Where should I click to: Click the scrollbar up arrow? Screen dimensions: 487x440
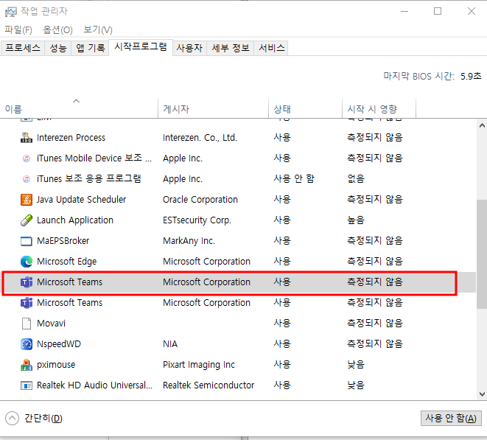point(482,125)
